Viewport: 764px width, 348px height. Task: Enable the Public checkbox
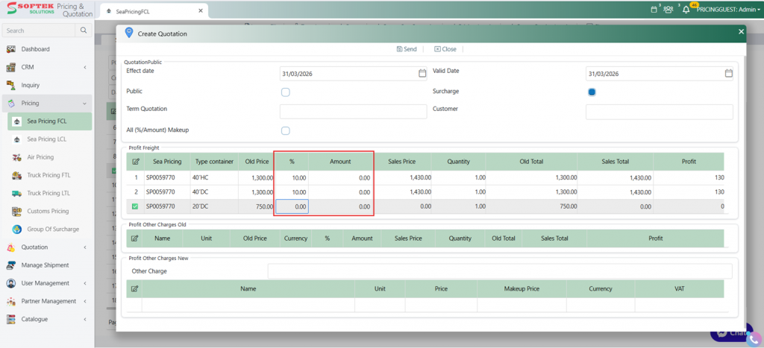(x=285, y=92)
